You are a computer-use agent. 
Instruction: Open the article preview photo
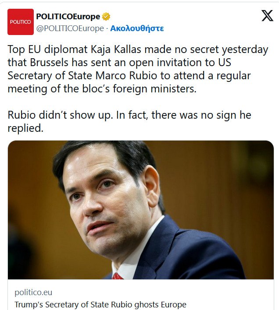click(x=140, y=210)
